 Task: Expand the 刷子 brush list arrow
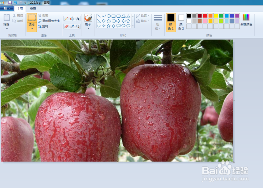[88, 28]
